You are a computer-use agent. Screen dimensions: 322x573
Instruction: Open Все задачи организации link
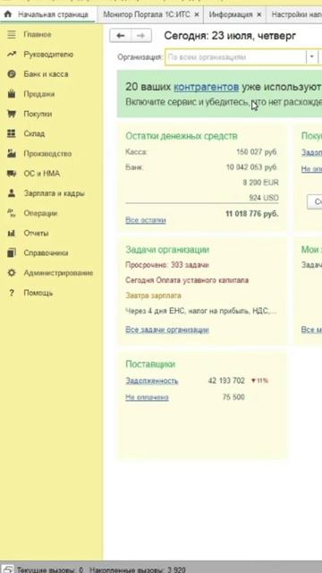tap(167, 329)
